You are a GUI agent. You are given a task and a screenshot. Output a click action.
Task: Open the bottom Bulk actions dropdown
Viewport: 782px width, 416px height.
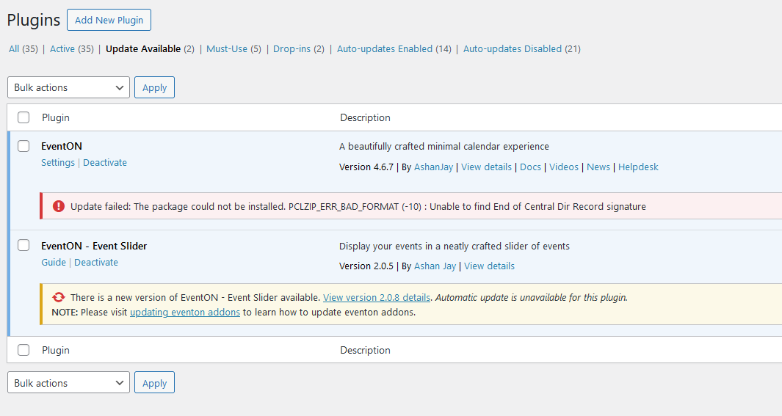68,383
